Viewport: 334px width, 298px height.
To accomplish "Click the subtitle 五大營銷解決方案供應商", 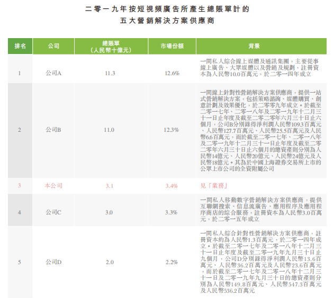I will click(167, 21).
